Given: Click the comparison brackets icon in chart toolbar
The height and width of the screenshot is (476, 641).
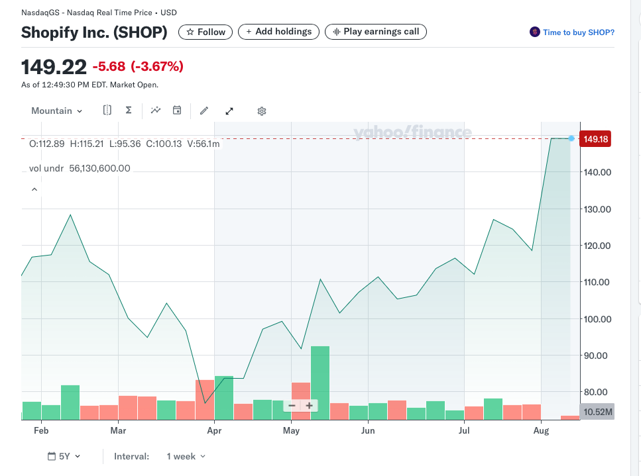Looking at the screenshot, I should pyautogui.click(x=107, y=111).
